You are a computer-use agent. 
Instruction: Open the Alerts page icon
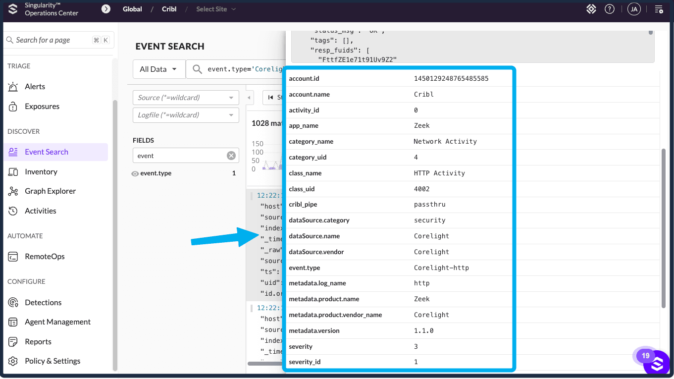click(13, 87)
